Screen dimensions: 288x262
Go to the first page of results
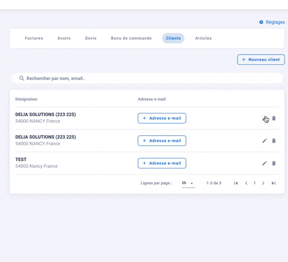coord(236,183)
